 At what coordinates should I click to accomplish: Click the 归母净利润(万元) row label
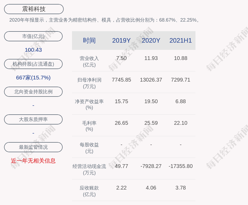pos(89,83)
